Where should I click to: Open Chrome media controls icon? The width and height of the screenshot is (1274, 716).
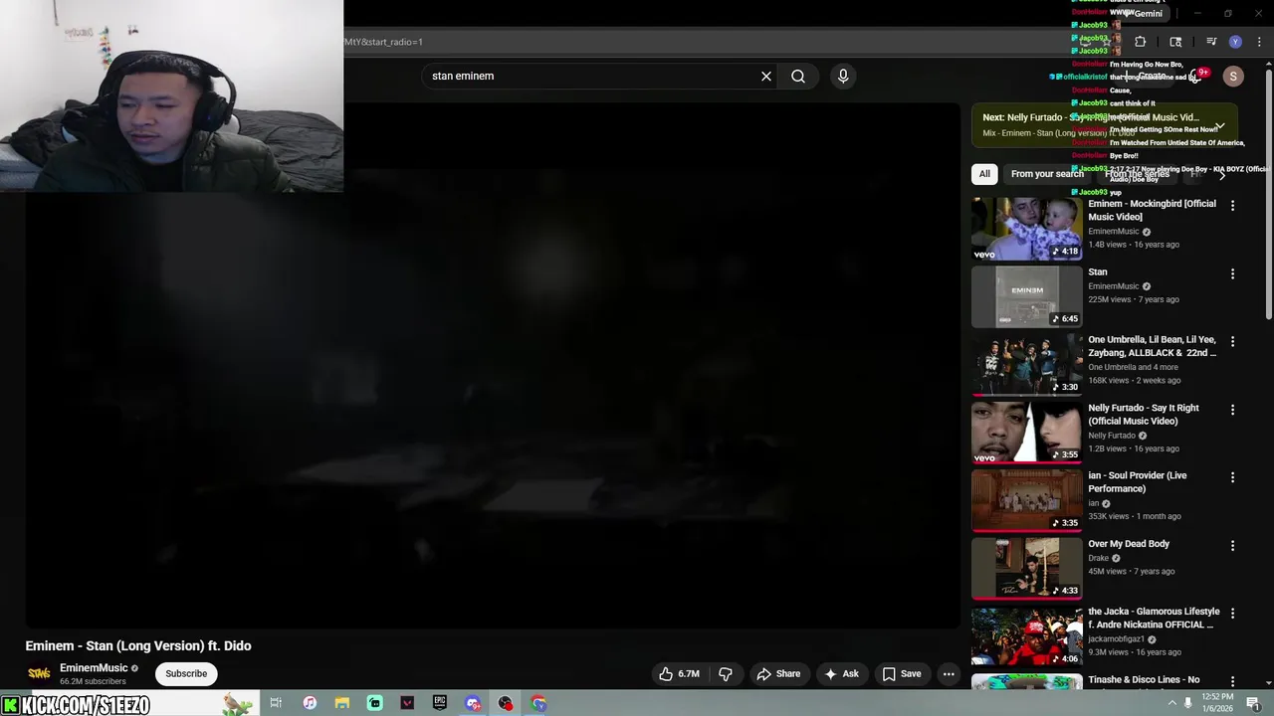[x=1211, y=42]
